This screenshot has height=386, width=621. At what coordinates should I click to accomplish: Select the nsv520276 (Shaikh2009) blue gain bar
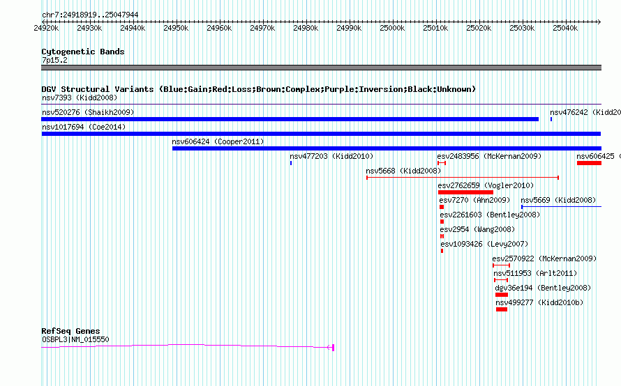pyautogui.click(x=290, y=119)
